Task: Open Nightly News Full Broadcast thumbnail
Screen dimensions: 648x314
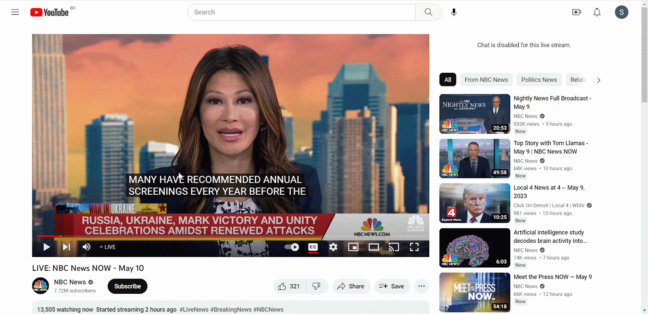Action: click(x=475, y=114)
